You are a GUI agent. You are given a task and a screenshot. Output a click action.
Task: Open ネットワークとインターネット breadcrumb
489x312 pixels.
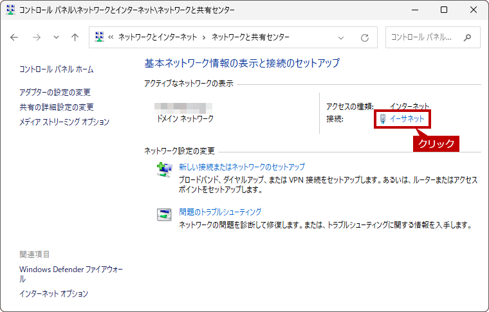pos(158,37)
